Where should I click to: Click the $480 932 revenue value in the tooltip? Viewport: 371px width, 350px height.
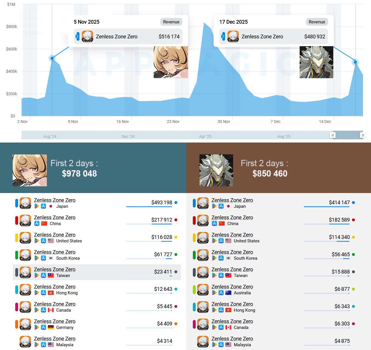[315, 37]
